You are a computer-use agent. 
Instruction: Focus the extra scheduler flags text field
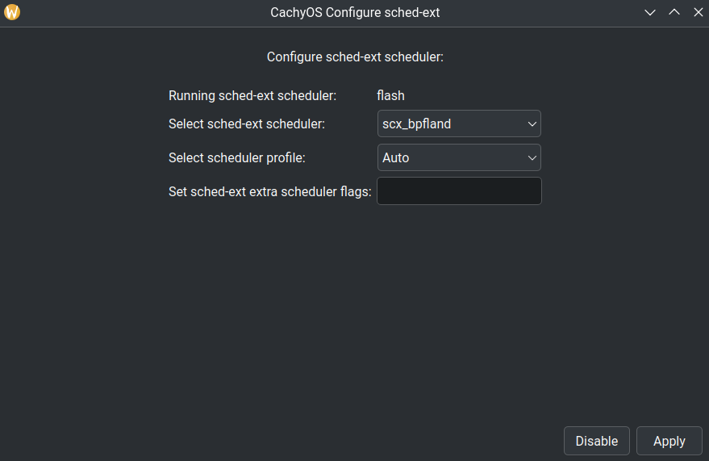pos(459,191)
